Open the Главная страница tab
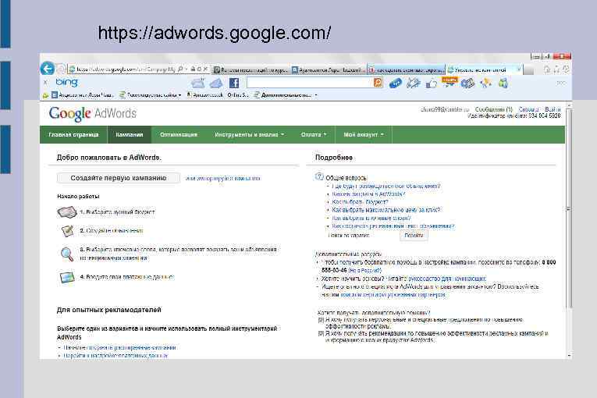Screen dimensions: 597x398 click(x=73, y=135)
